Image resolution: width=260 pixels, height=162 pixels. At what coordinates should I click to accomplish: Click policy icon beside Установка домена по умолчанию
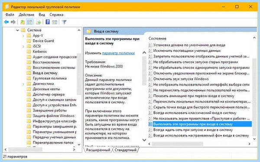pos(150,45)
